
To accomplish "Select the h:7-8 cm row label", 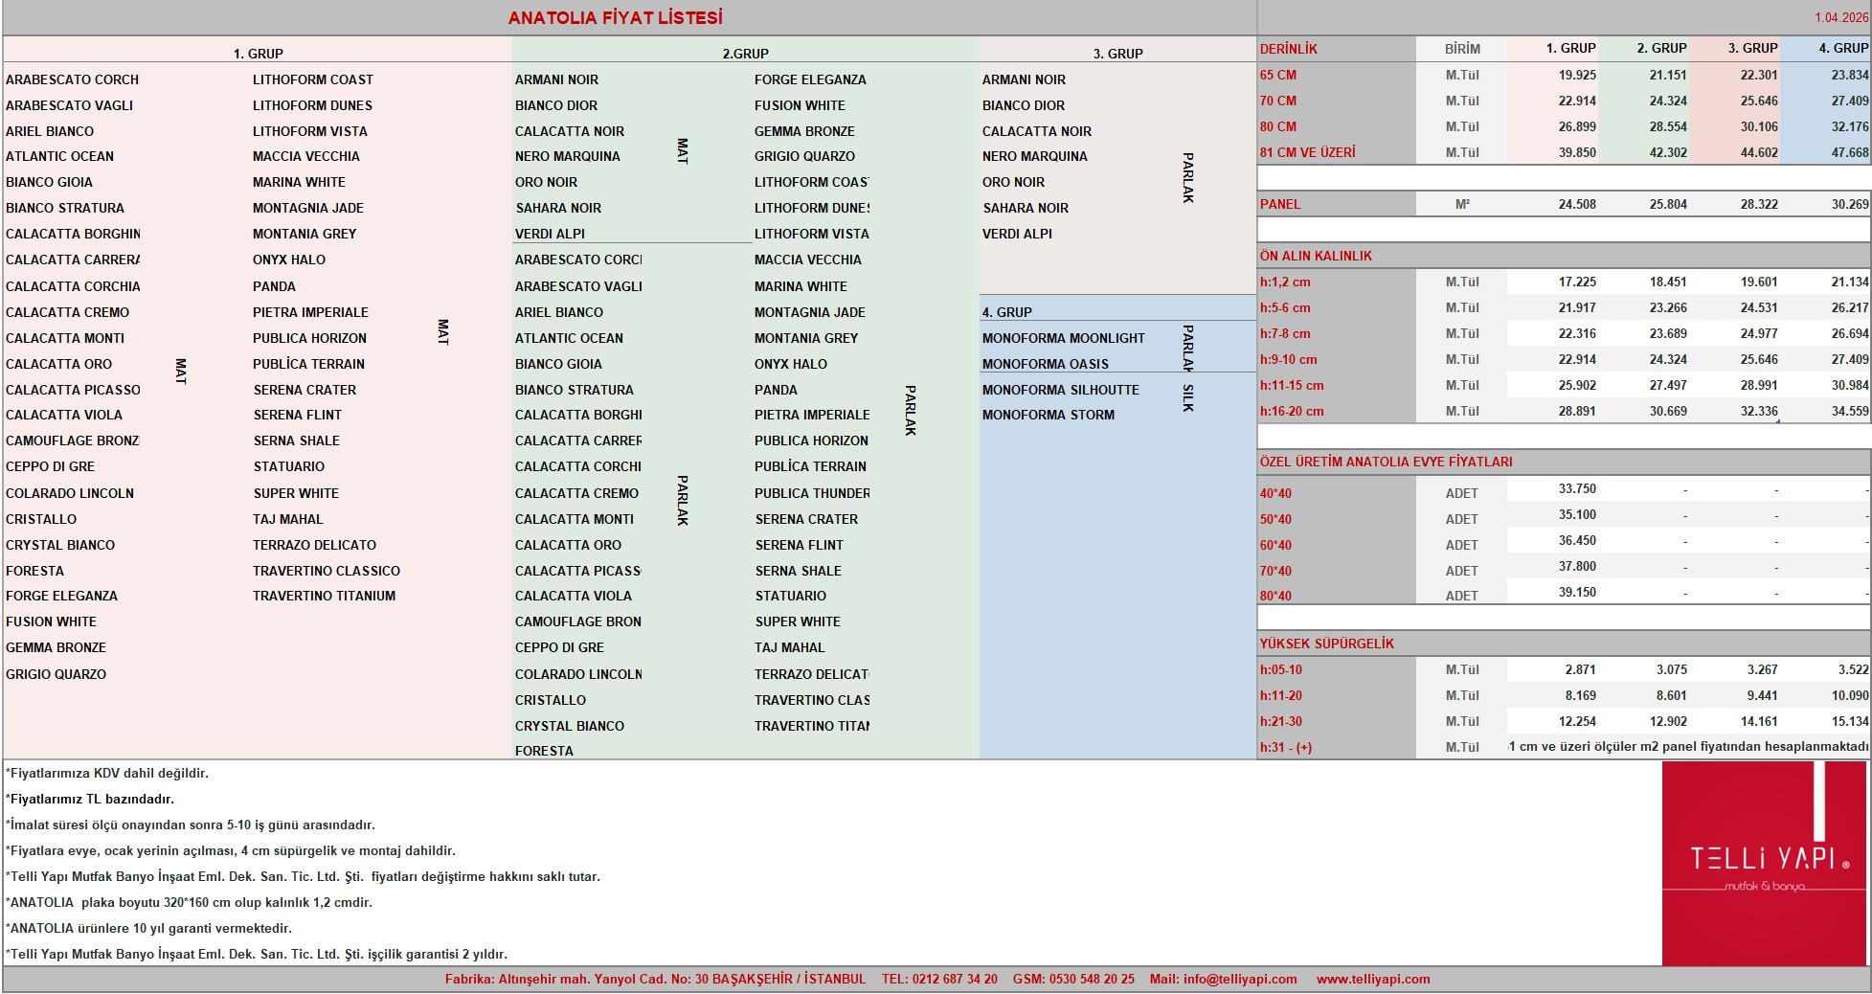I will [1285, 334].
